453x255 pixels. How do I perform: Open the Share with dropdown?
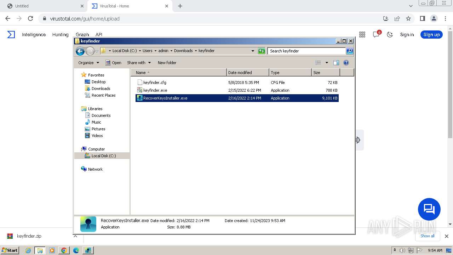point(139,63)
